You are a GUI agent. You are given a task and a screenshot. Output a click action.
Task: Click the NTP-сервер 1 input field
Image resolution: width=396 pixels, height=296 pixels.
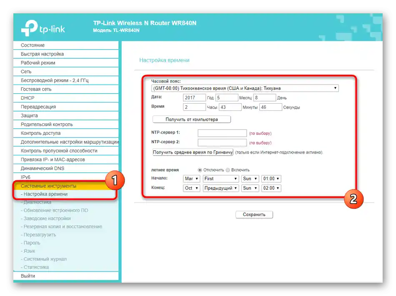coord(222,133)
